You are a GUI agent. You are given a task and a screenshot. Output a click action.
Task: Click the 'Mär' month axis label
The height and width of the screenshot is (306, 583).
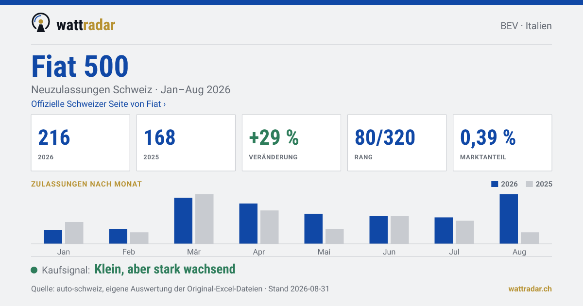pyautogui.click(x=194, y=252)
